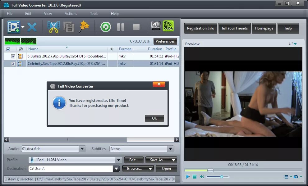Click the Open destination button
Screen dimensions: 308x186
click(x=166, y=169)
